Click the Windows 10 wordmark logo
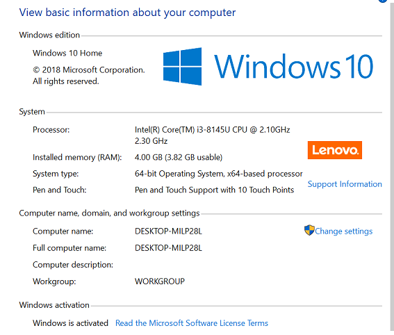Viewport: 394px width, 335px height. point(293,67)
